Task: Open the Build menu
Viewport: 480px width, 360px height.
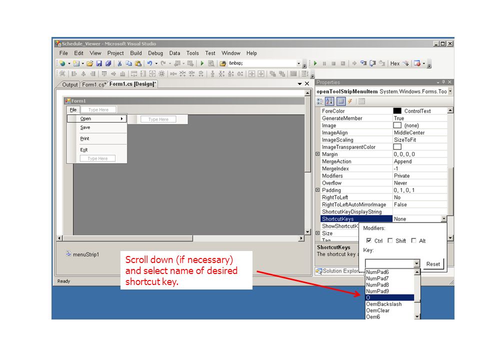Action: [x=136, y=53]
